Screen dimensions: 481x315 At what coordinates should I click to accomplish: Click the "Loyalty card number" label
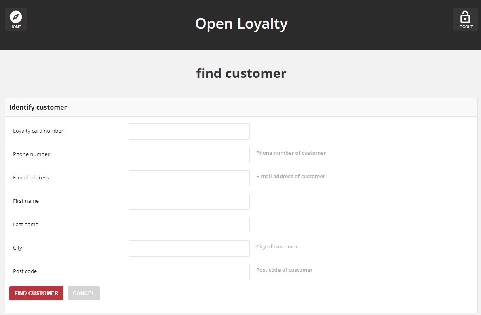coord(38,131)
